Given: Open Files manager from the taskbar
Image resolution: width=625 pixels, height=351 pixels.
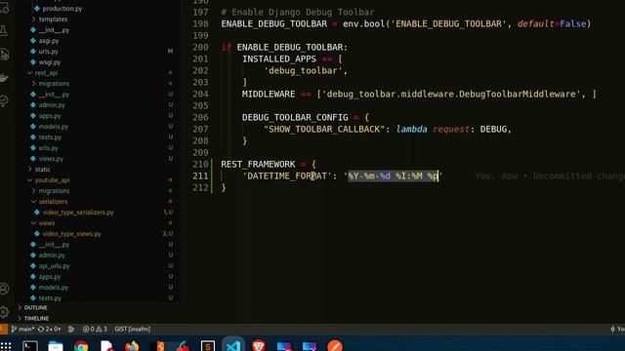Looking at the screenshot, I should pyautogui.click(x=56, y=346).
